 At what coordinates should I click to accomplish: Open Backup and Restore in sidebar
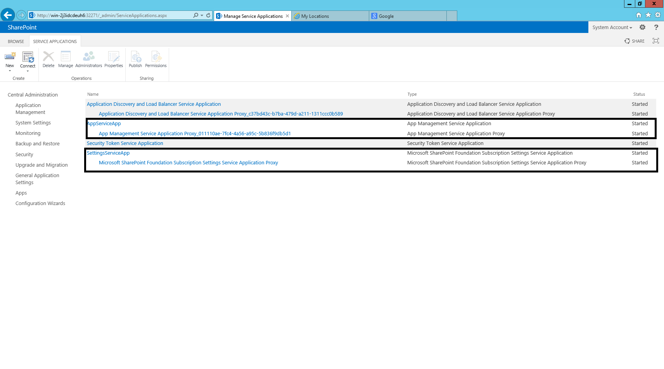pos(38,143)
